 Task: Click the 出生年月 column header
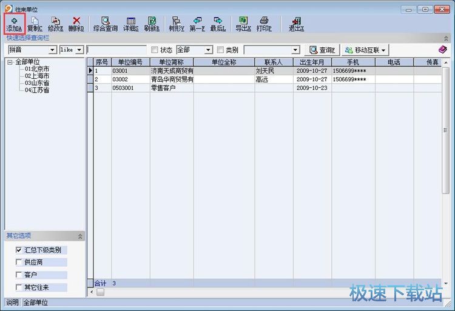[312, 62]
